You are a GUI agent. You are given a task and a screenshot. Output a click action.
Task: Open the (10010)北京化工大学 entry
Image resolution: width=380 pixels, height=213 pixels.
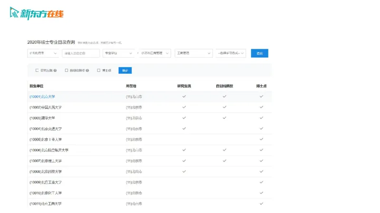pos(46,193)
